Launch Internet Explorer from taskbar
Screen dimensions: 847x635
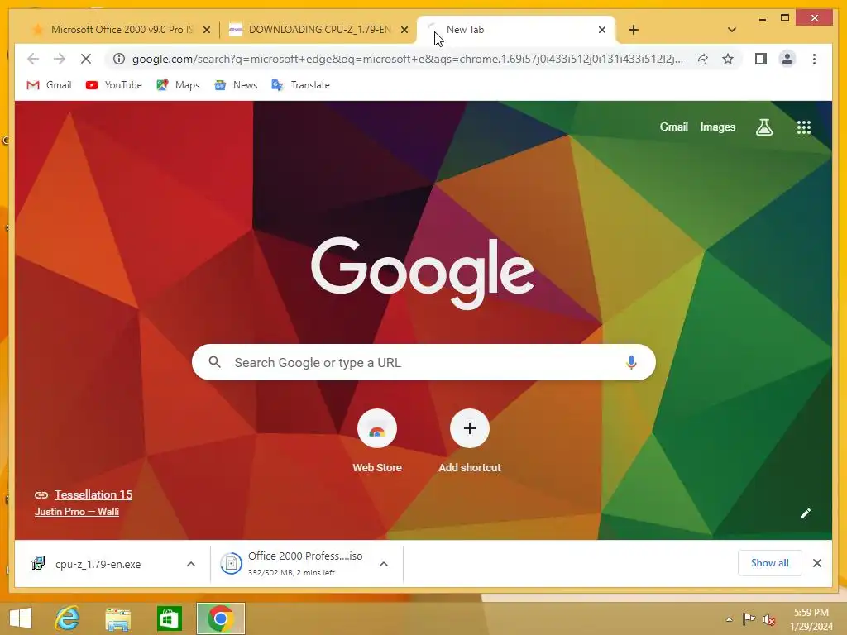coord(68,618)
